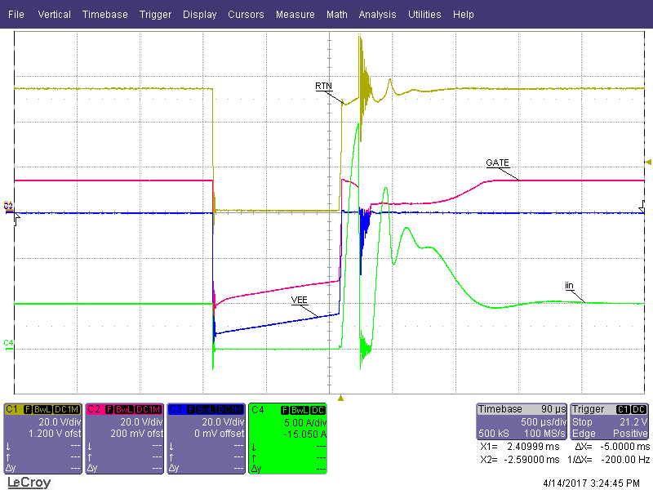Click the LeCroy logo
The width and height of the screenshot is (653, 490).
[x=29, y=483]
